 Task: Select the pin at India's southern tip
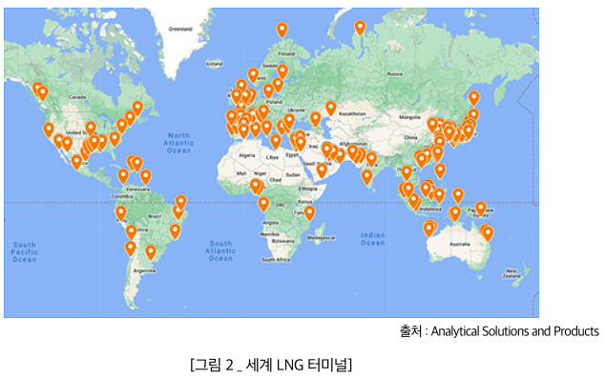366,177
